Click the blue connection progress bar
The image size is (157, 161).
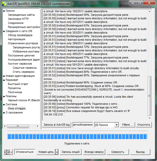tap(77, 137)
